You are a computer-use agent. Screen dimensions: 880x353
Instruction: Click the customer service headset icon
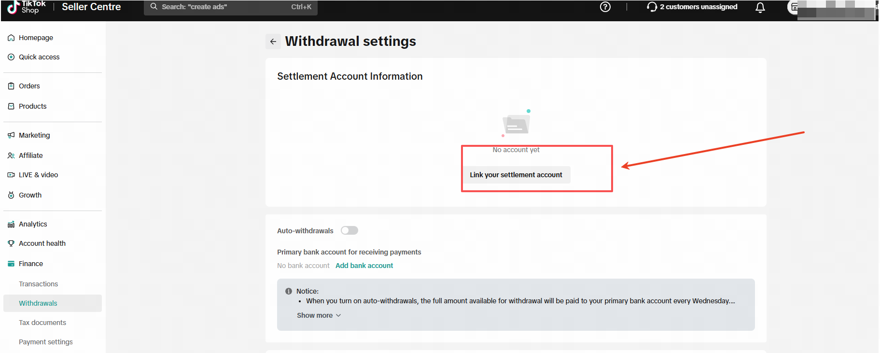652,7
